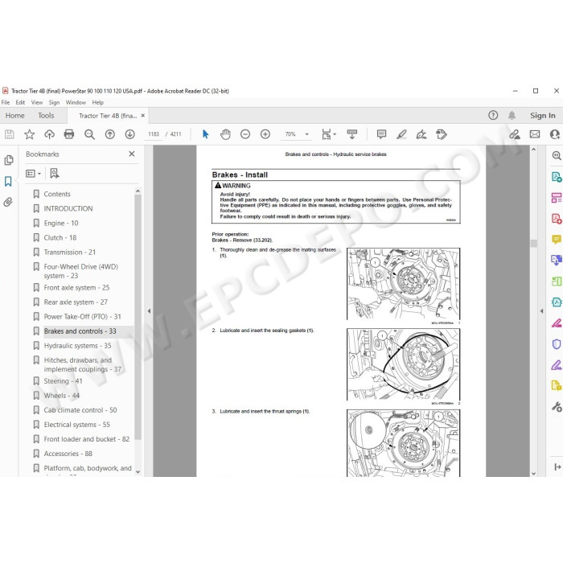Select the Highlight text tool
The image size is (563, 563).
click(401, 134)
